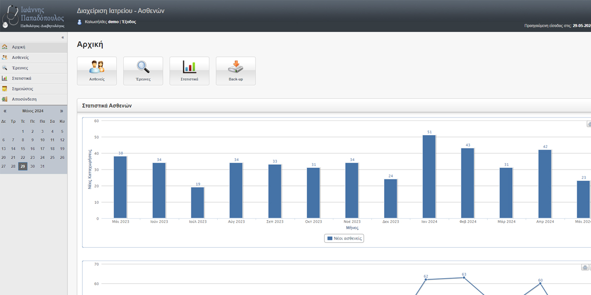Click the Αύγ 2023 bar

point(236,190)
